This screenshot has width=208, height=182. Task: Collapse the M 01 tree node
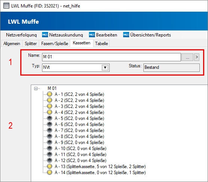pos(36,88)
